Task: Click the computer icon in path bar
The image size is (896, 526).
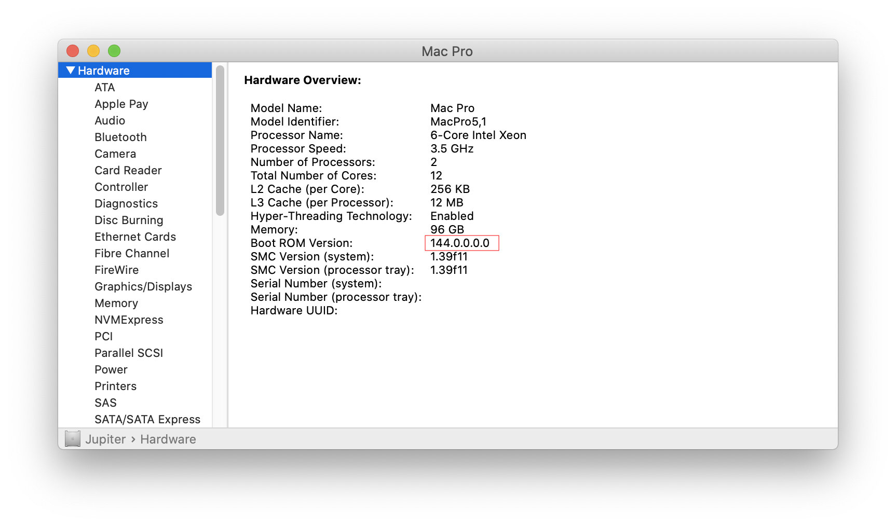Action: coord(73,439)
